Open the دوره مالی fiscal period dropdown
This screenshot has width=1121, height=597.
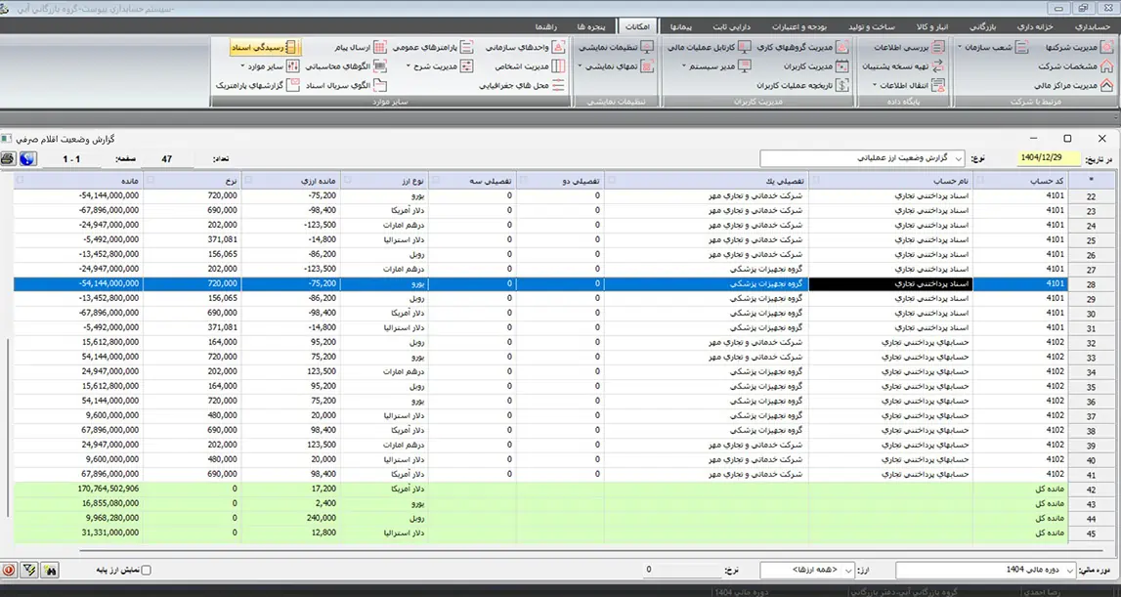987,570
